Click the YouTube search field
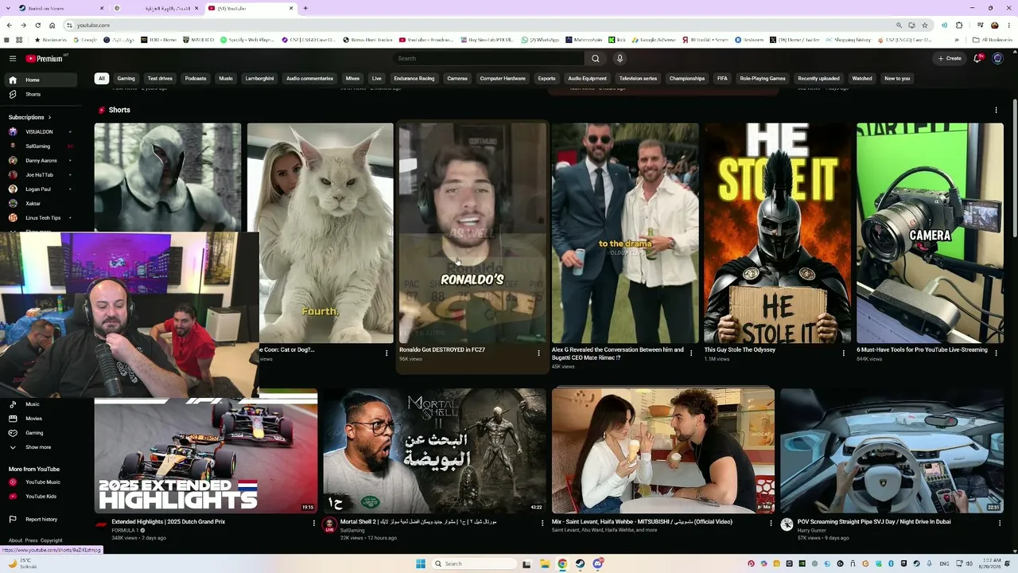1018x573 pixels. pos(490,58)
